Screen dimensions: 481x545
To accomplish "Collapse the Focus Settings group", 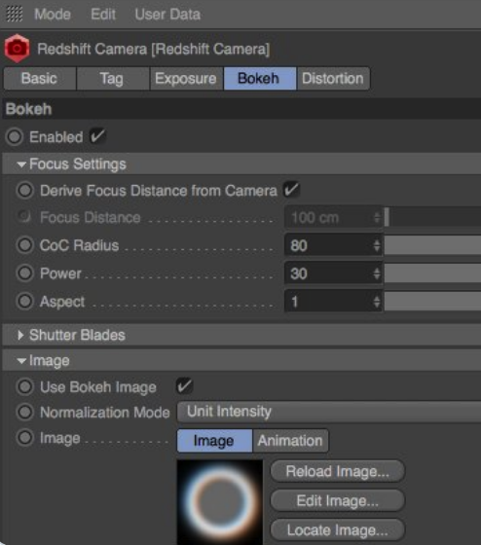I will click(x=21, y=164).
